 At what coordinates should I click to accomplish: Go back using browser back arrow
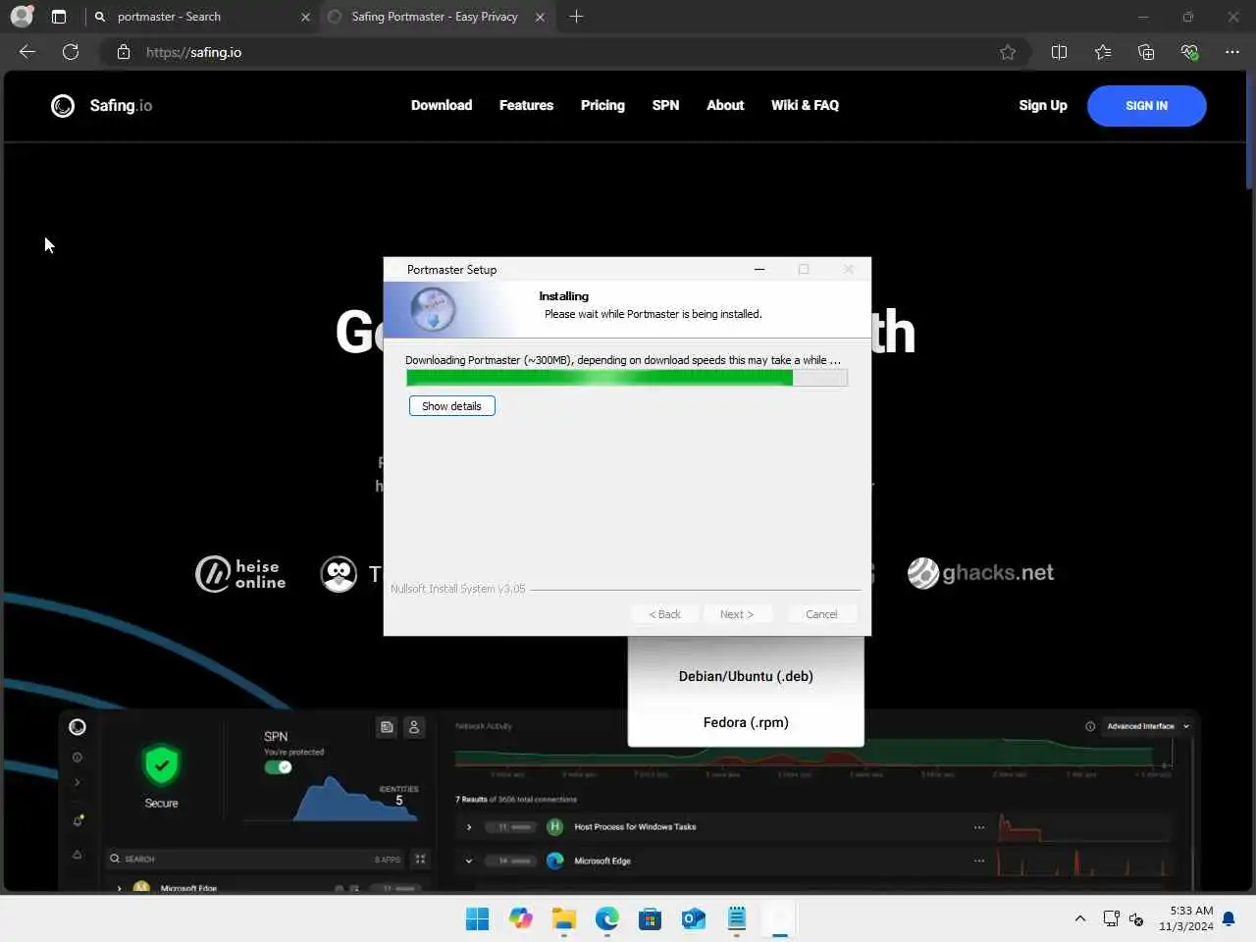27,52
